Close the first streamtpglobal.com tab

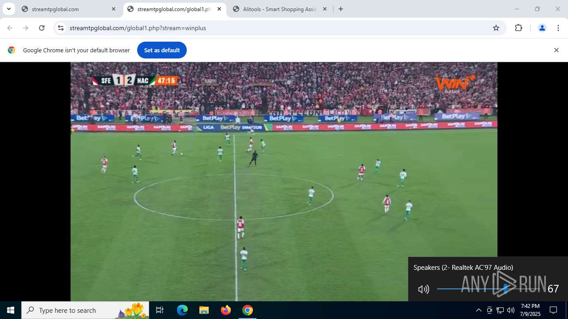114,9
